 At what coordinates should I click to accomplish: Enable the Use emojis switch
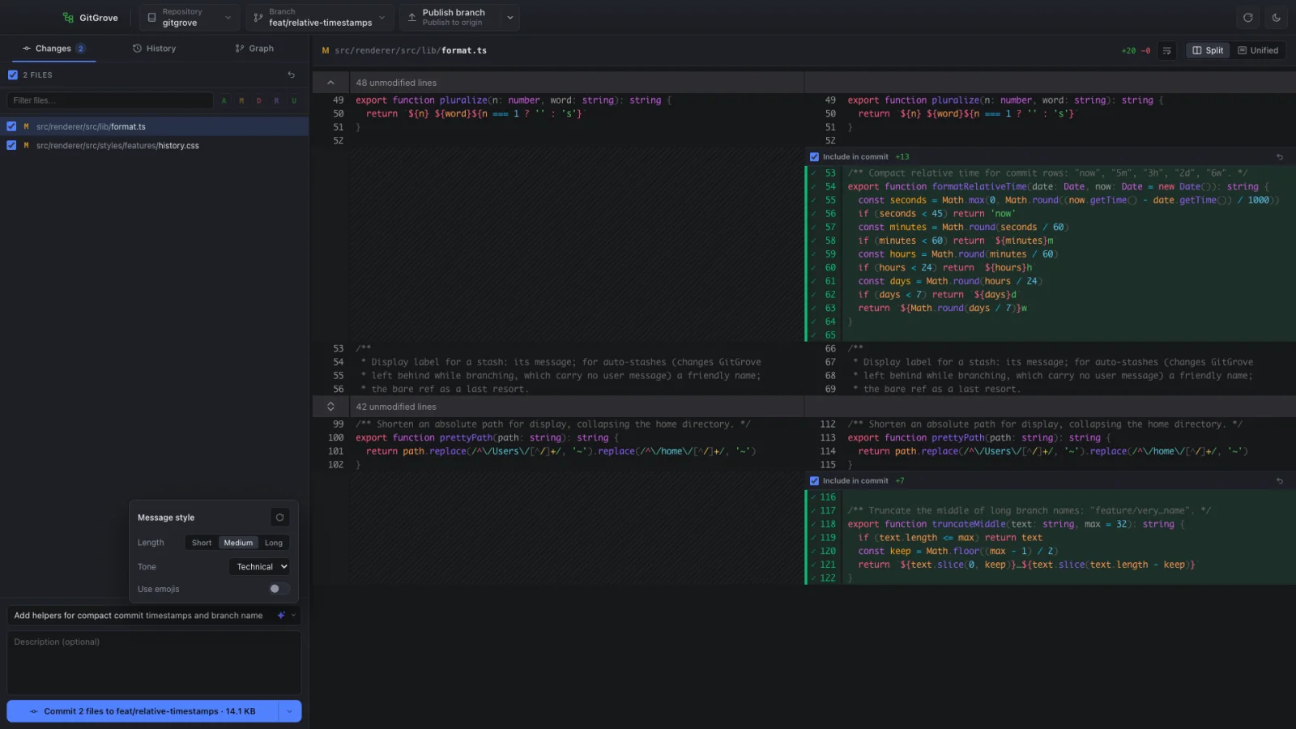click(279, 589)
